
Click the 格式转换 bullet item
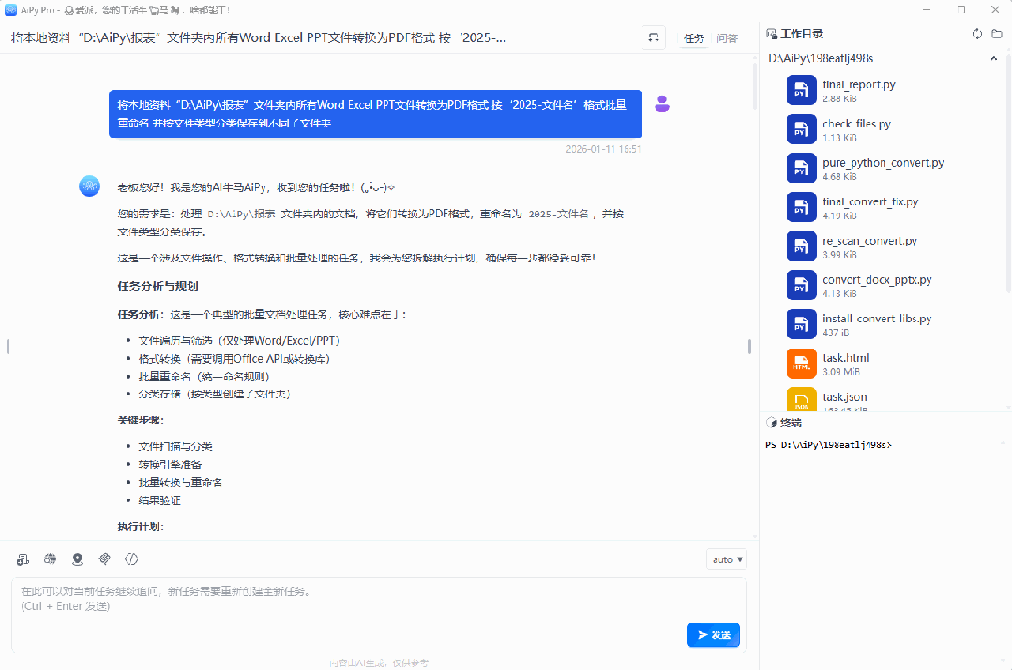pyautogui.click(x=234, y=359)
